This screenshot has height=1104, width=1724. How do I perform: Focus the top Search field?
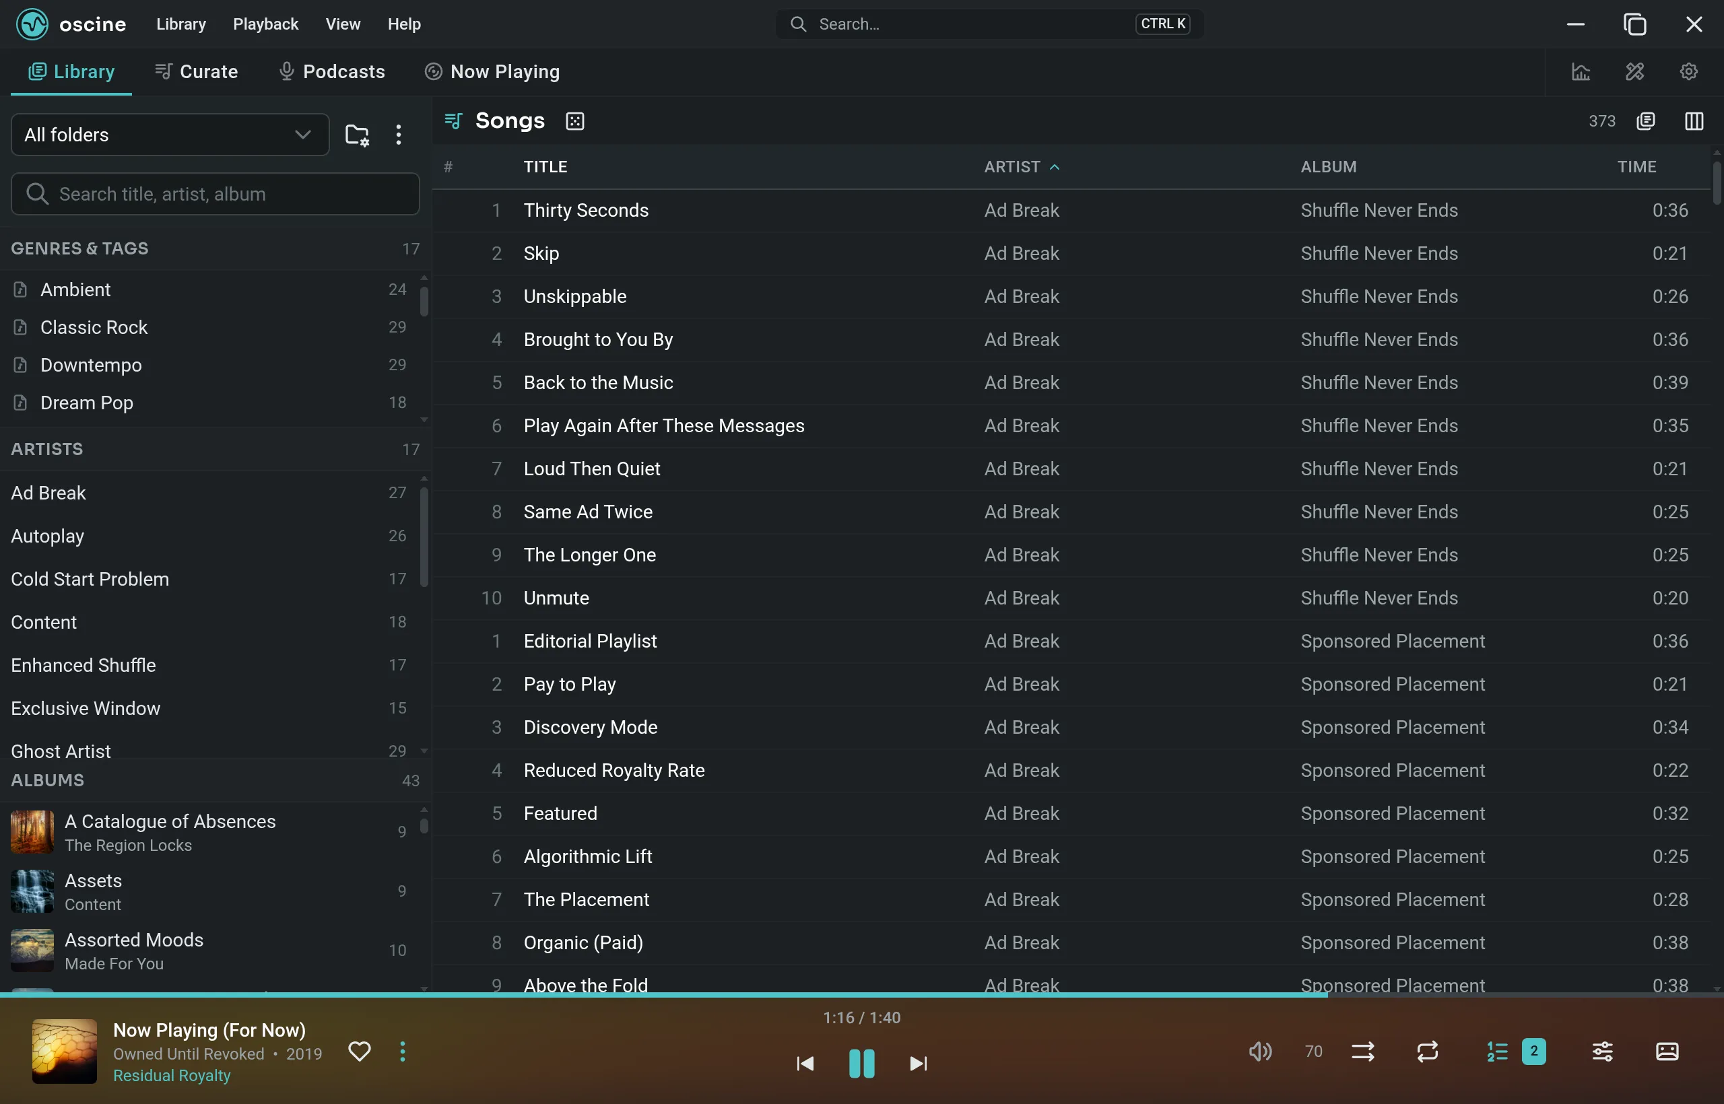(989, 24)
